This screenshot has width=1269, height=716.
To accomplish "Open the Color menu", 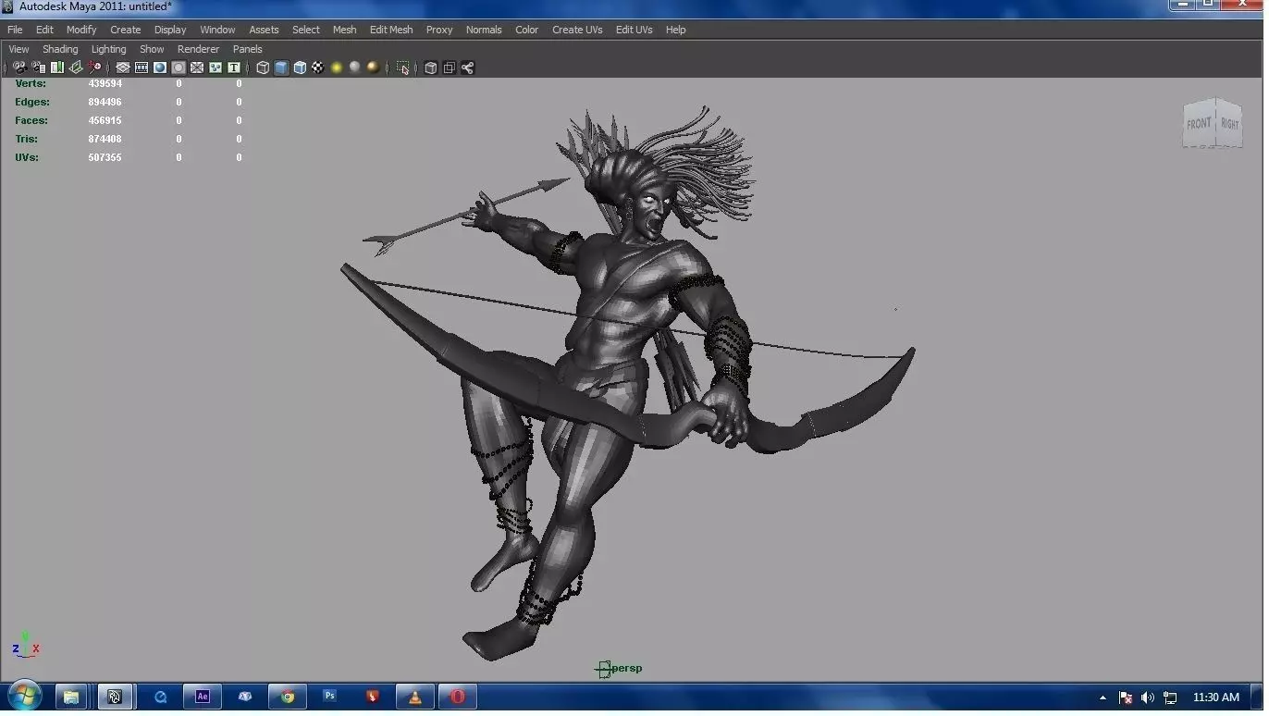I will click(x=527, y=30).
